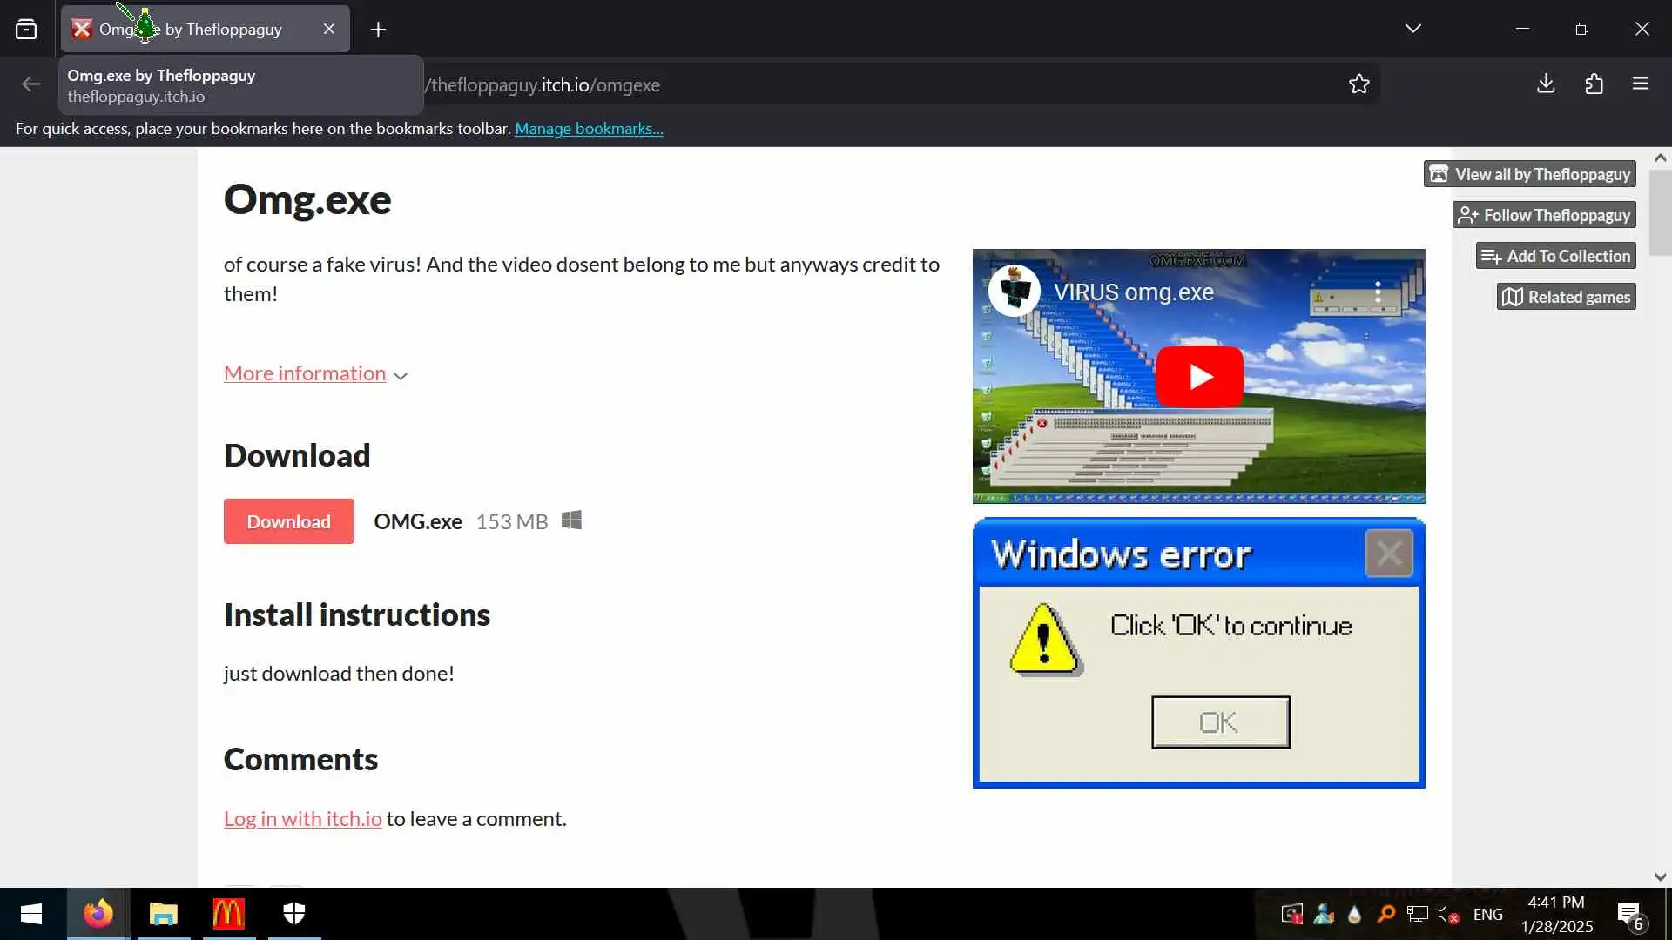Open the Related games link
Image resolution: width=1672 pixels, height=940 pixels.
point(1566,297)
